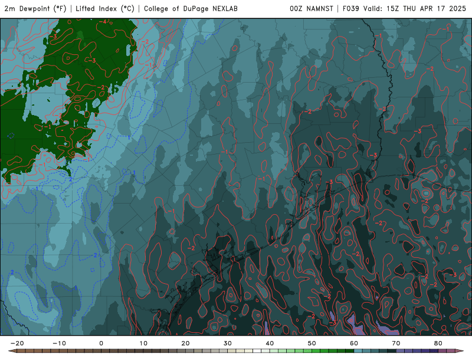
Task: Click the '70' colorbar tick label
Action: (x=396, y=343)
